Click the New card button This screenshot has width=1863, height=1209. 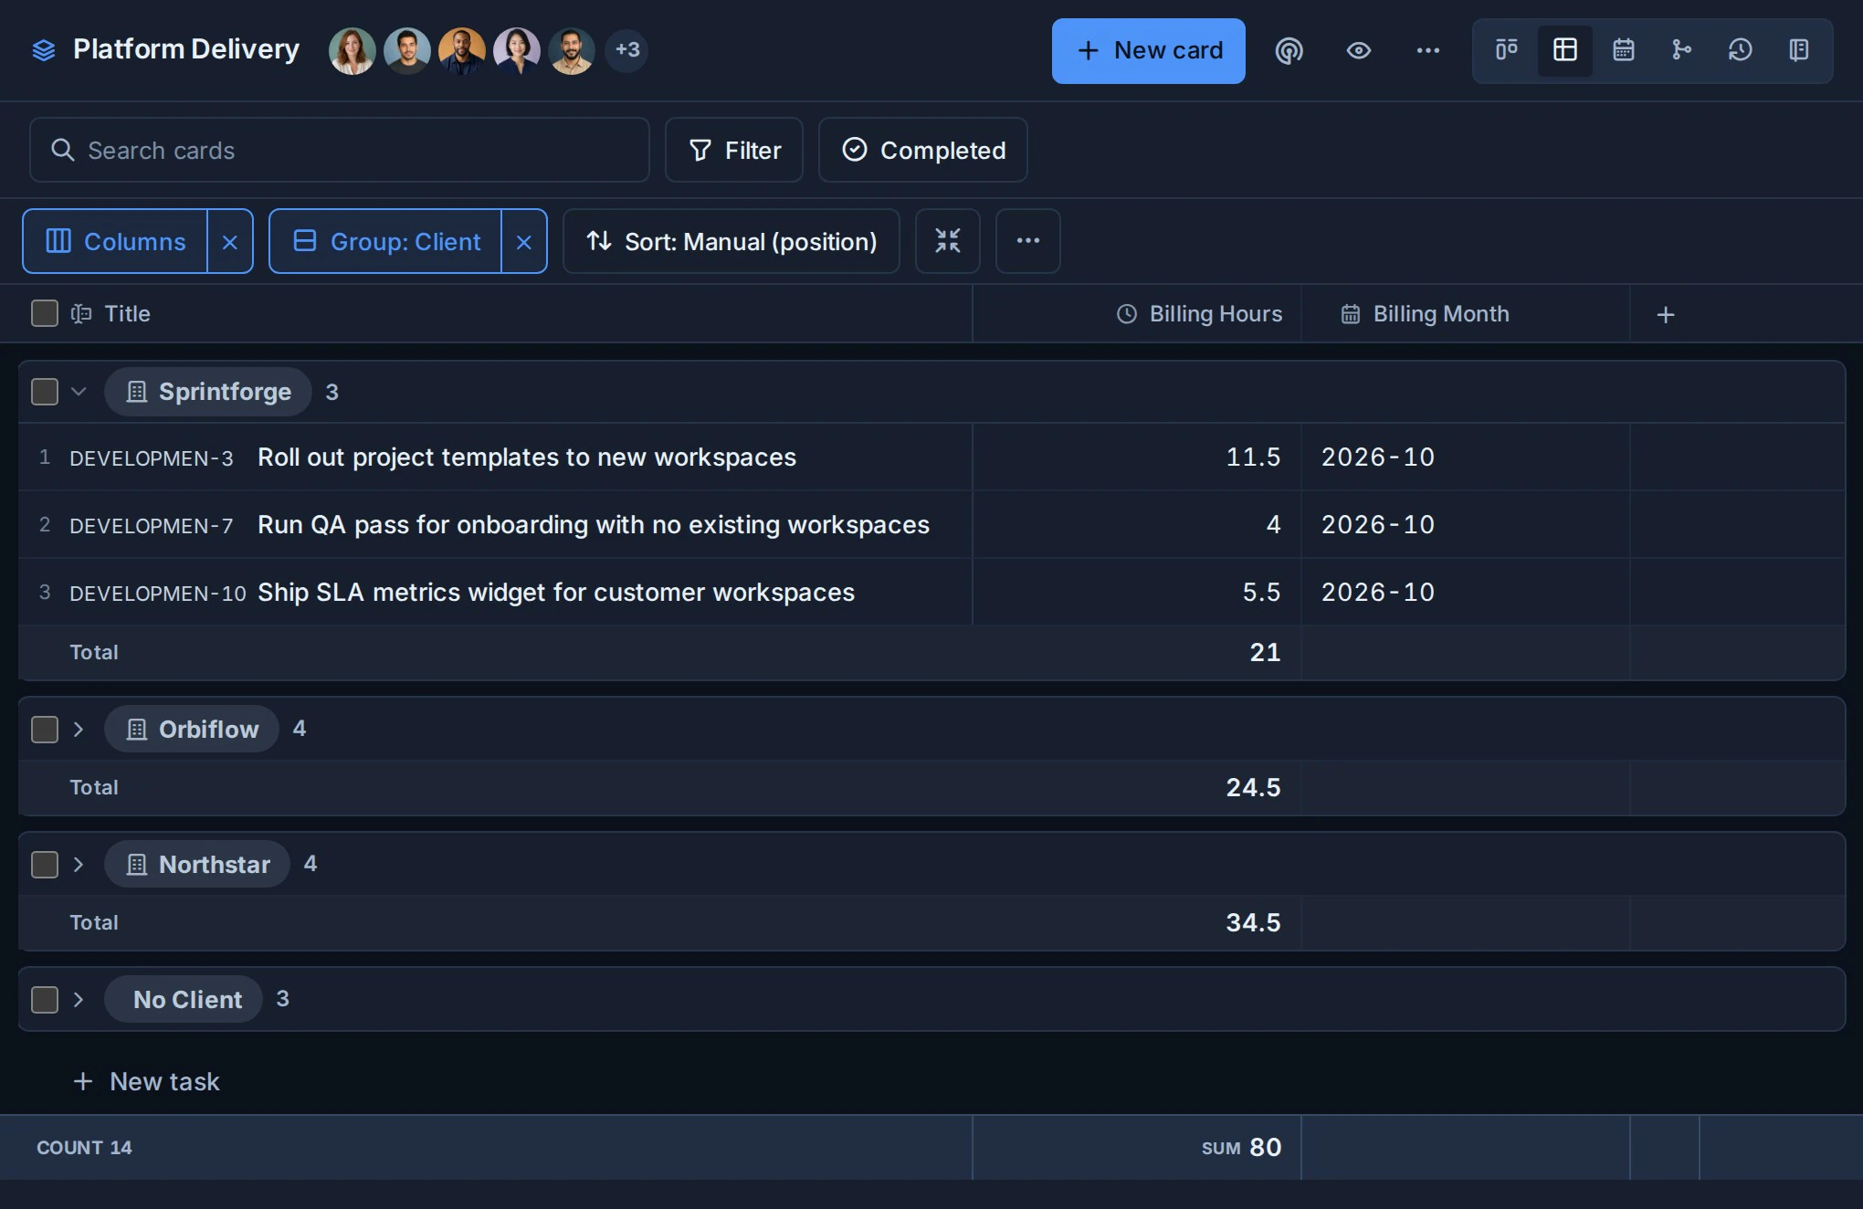tap(1149, 51)
